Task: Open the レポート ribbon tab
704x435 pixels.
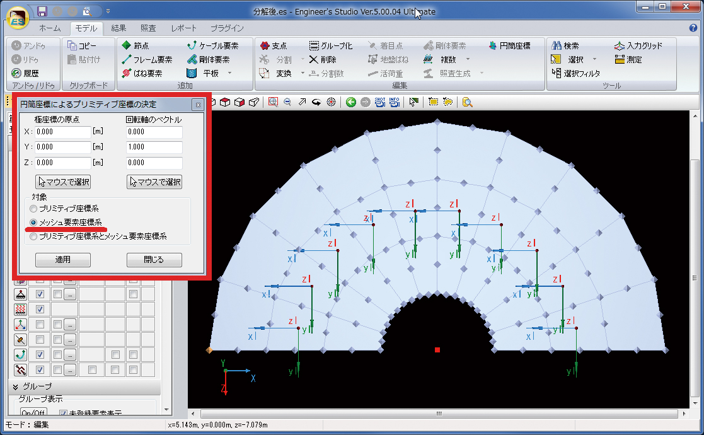Action: 183,28
